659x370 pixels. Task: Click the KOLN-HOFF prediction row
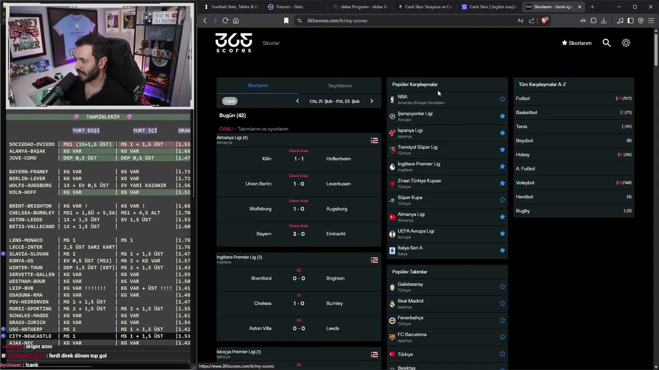pos(100,192)
